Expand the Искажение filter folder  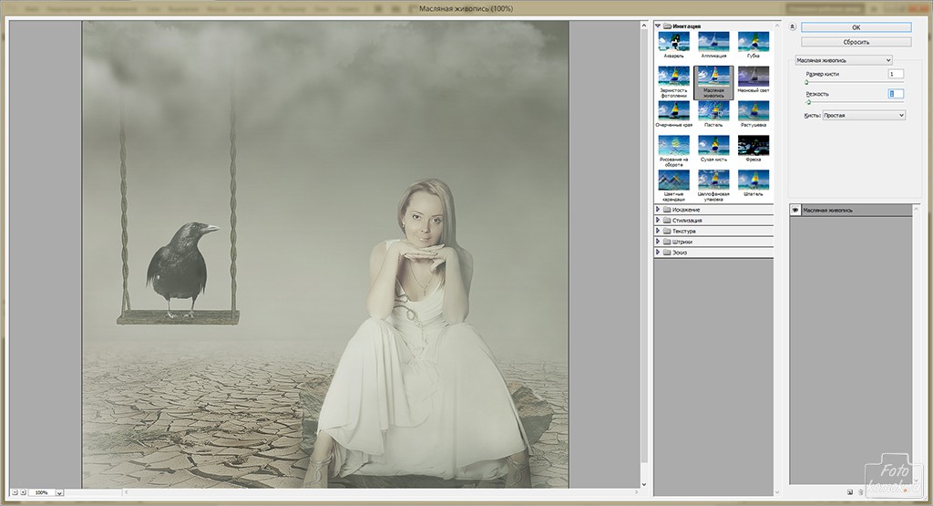tap(658, 210)
